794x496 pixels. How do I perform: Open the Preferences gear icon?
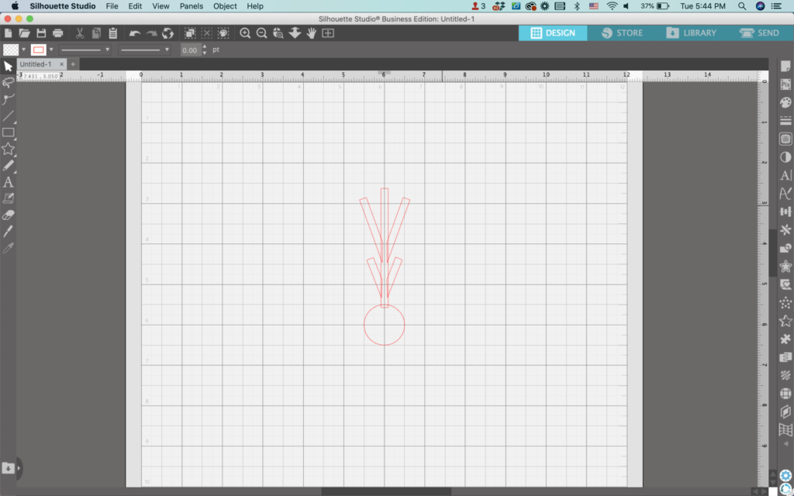[x=785, y=475]
